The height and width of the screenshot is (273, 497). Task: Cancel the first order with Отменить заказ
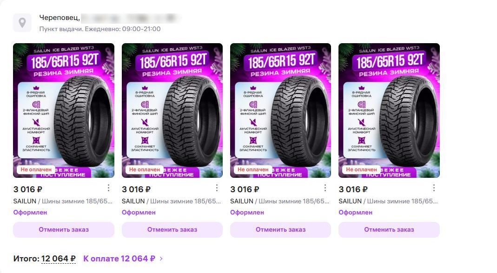tap(64, 230)
